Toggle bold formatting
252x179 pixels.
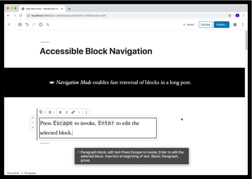(60, 112)
